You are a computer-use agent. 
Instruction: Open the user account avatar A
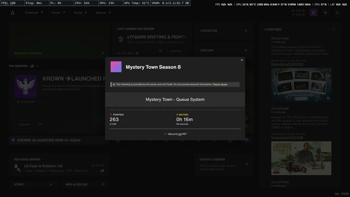(313, 13)
